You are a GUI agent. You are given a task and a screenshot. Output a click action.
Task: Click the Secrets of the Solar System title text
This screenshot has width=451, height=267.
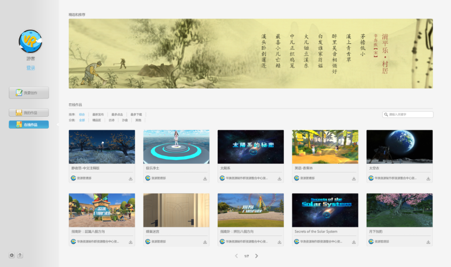[316, 231]
